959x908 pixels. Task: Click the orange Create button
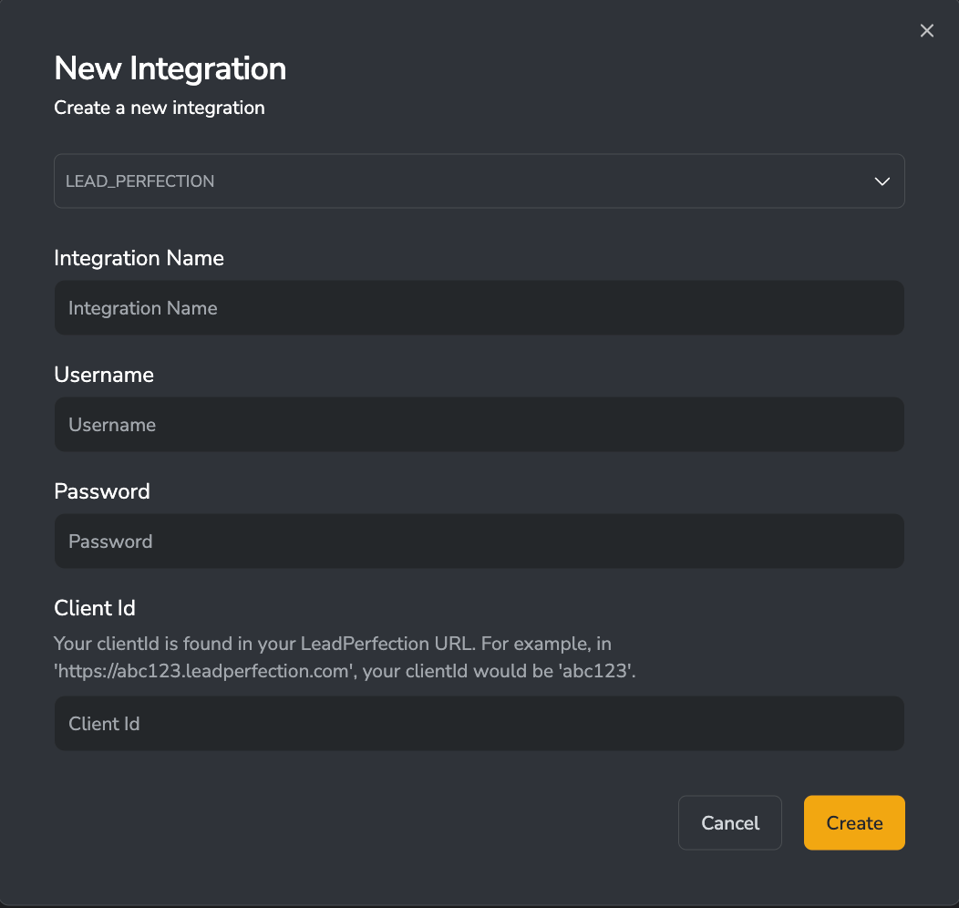coord(854,823)
